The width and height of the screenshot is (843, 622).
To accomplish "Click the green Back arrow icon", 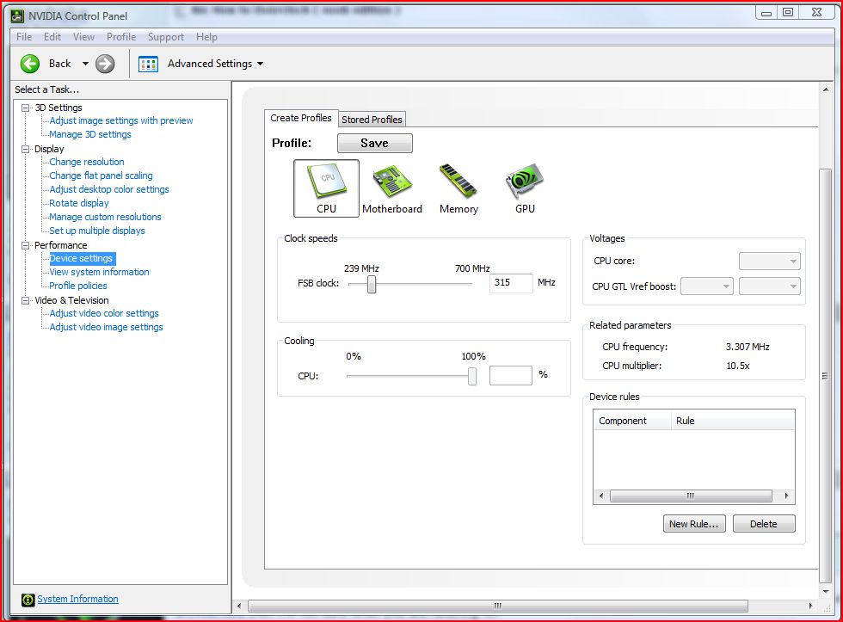I will pos(30,64).
